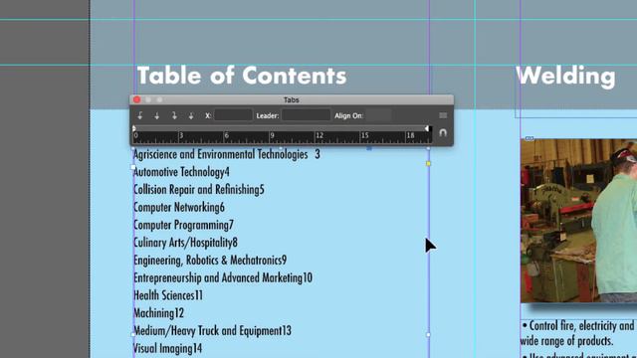
Task: Click the left indent marker on tab ruler
Action: 134,128
